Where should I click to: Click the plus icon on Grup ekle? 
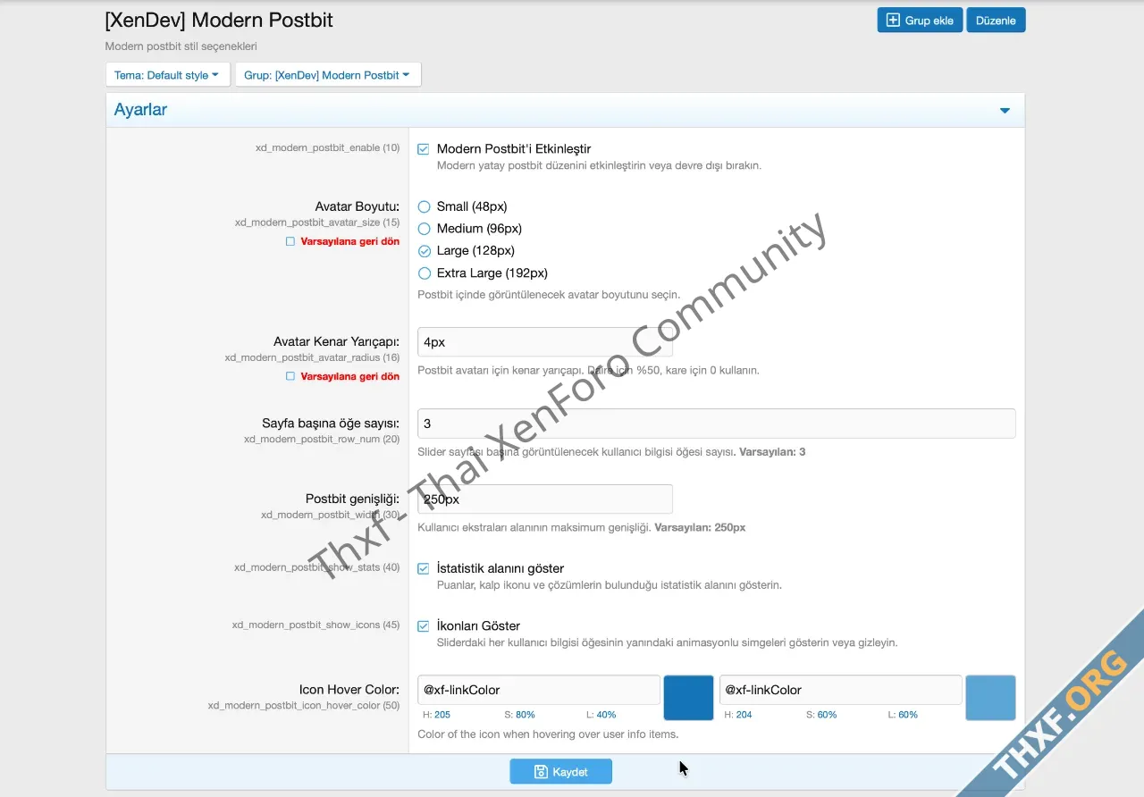point(893,21)
